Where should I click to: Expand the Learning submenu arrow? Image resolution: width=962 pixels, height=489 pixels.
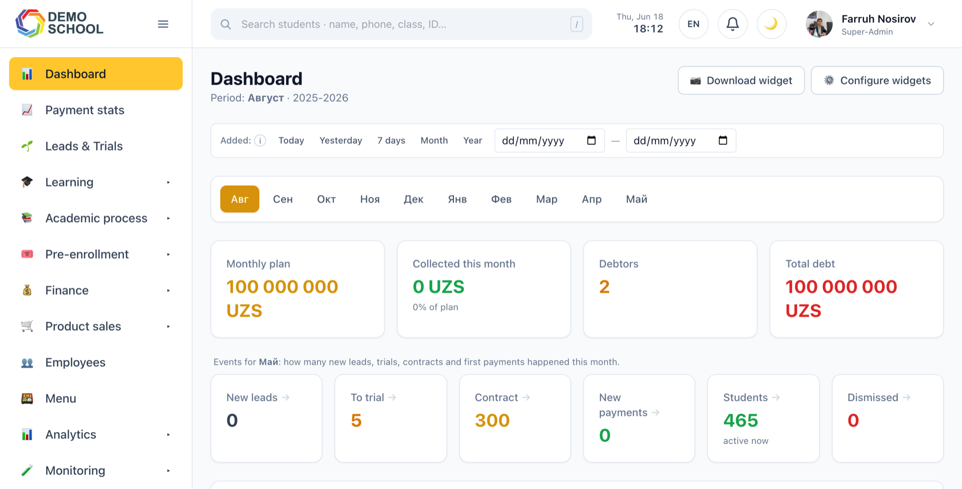168,182
